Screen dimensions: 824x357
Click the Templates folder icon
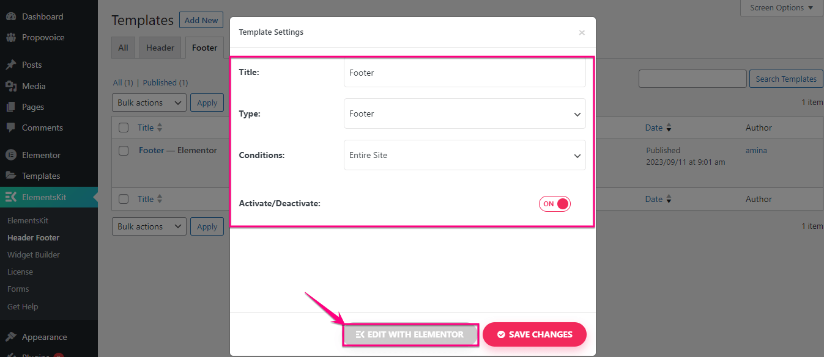point(11,176)
